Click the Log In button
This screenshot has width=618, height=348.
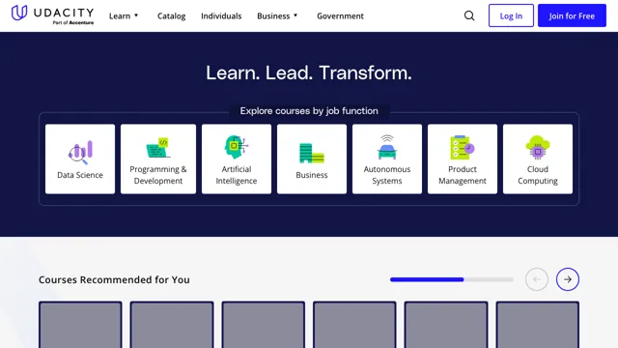tap(511, 15)
